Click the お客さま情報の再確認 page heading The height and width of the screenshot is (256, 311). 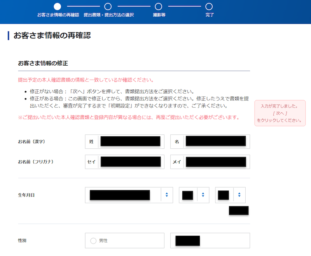click(x=52, y=36)
